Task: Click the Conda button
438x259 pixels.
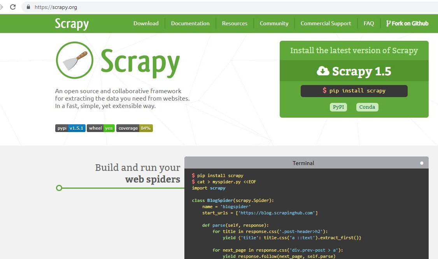Action: click(x=367, y=107)
